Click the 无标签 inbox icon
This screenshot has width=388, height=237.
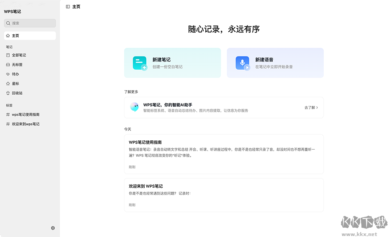tap(8, 64)
